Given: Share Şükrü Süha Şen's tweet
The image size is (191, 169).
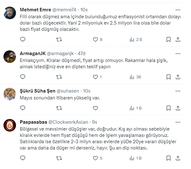Looking at the screenshot, I should [178, 108].
